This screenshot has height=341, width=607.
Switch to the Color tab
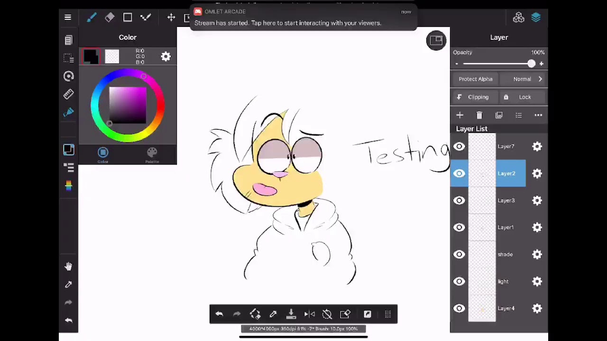click(x=103, y=155)
